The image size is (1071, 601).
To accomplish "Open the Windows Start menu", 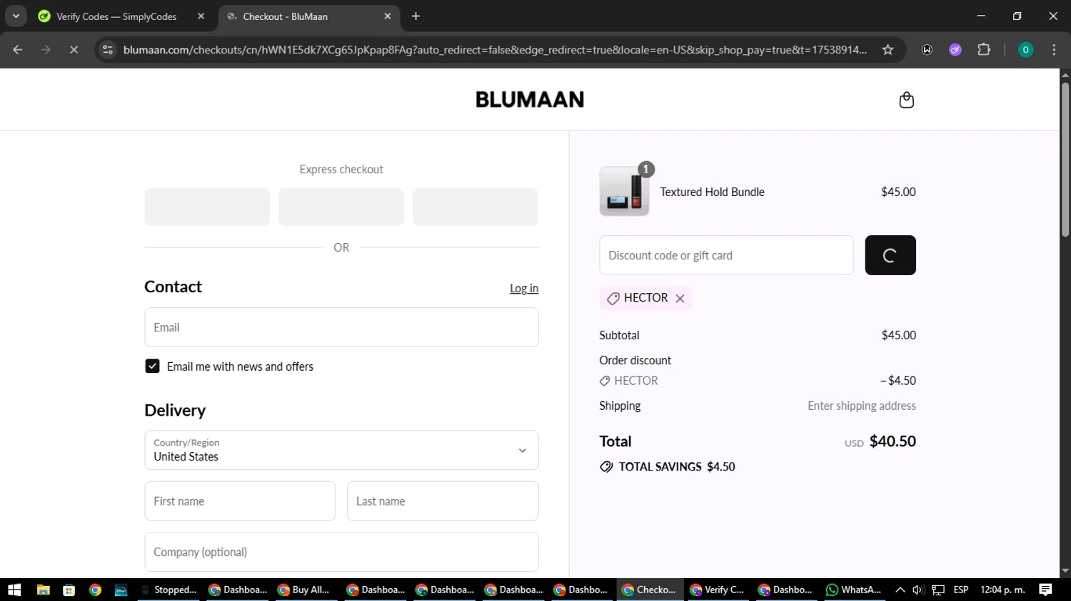I will 14,590.
